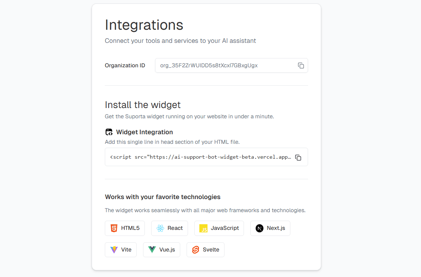Click the HTML5 technology badge
The height and width of the screenshot is (277, 421).
[125, 228]
